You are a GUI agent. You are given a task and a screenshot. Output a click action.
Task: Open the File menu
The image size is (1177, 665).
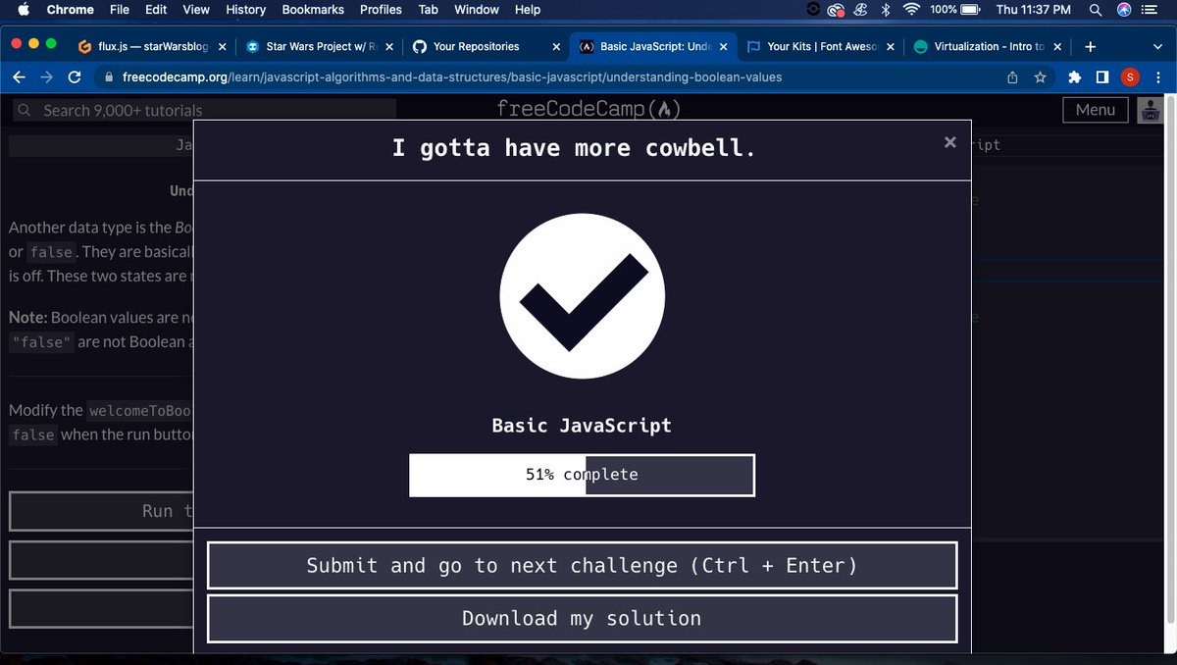pyautogui.click(x=120, y=10)
